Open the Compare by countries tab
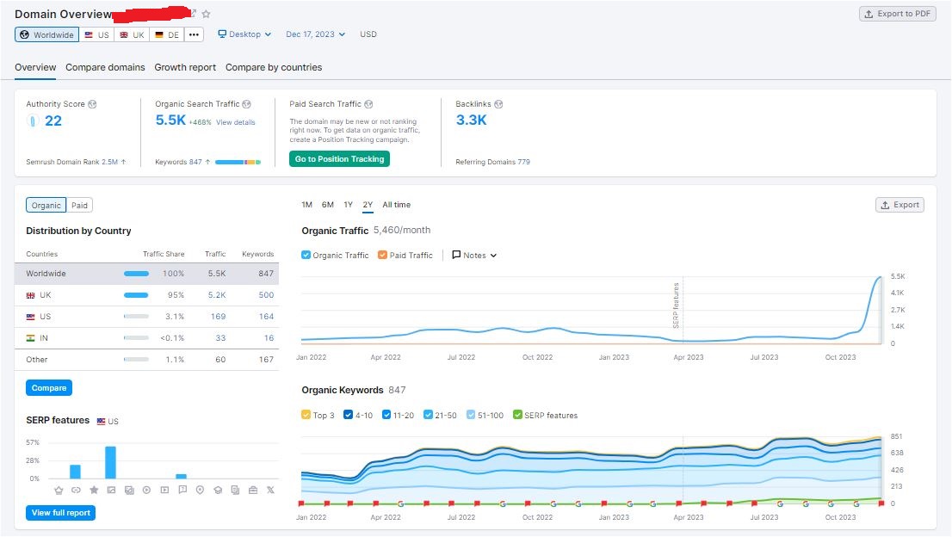The image size is (952, 537). click(x=272, y=67)
